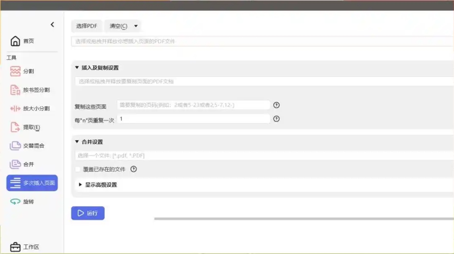Open the 首页 home icon
The height and width of the screenshot is (254, 454).
point(15,41)
